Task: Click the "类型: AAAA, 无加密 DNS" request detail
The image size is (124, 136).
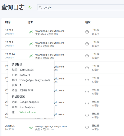Action: pyautogui.click(x=47, y=34)
